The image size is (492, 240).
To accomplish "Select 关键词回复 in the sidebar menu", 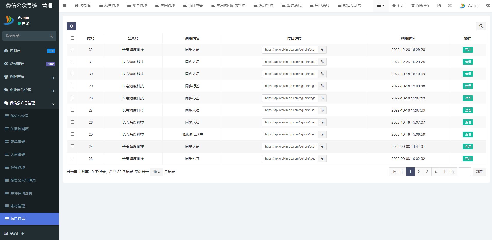I will tap(20, 129).
